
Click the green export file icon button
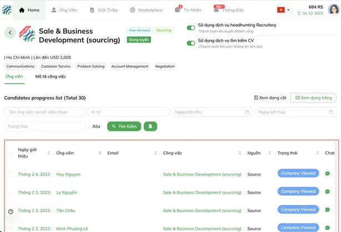coord(150,127)
